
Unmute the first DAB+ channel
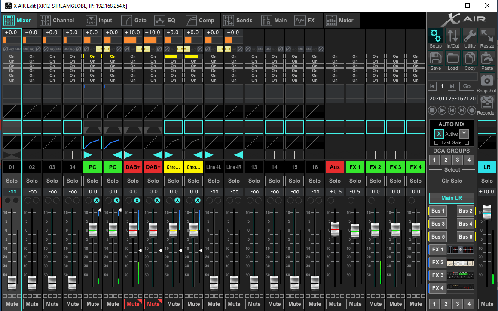click(133, 304)
